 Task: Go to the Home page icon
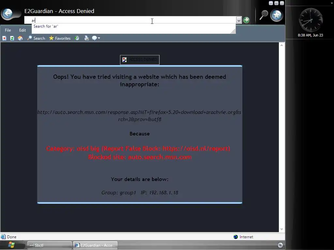pos(20,38)
